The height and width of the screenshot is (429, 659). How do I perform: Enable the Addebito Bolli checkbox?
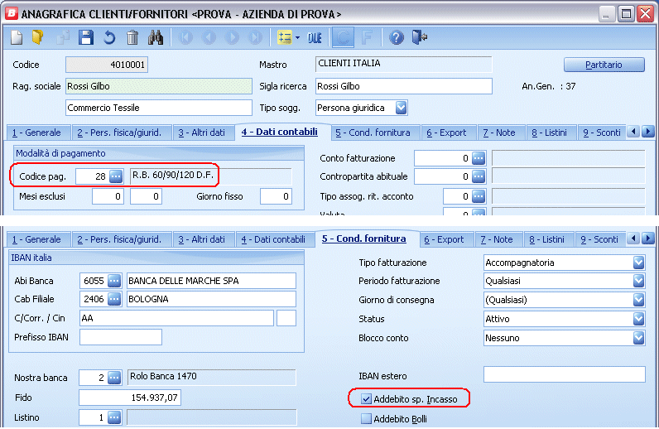coord(366,419)
